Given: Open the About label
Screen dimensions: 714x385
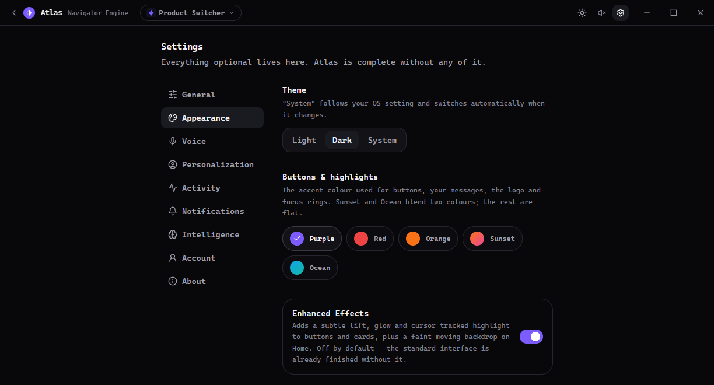Looking at the screenshot, I should 194,281.
